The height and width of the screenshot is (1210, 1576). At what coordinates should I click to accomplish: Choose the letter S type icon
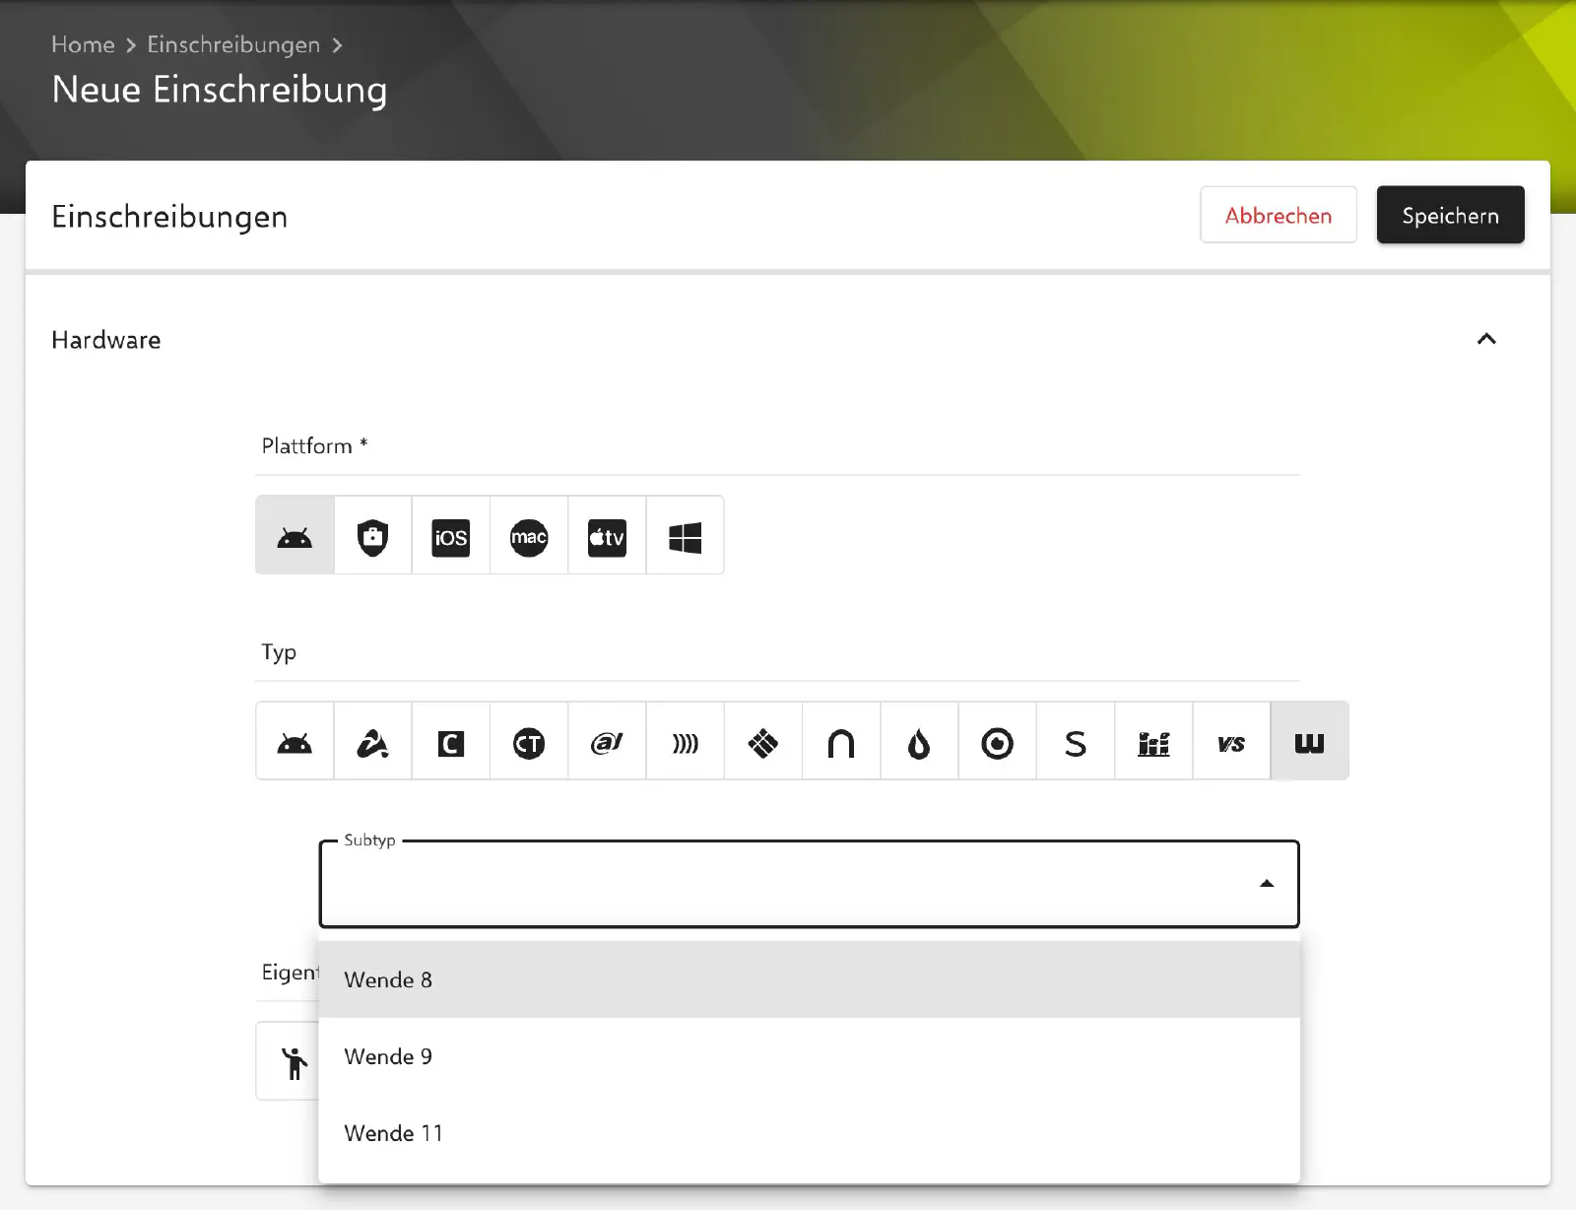[1076, 741]
